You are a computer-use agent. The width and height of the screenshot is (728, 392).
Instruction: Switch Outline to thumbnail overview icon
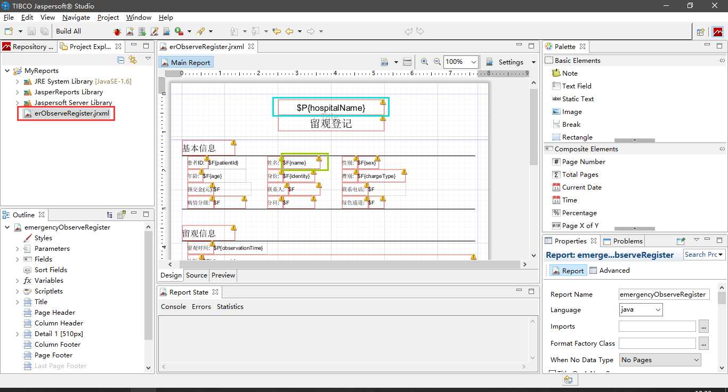click(122, 215)
